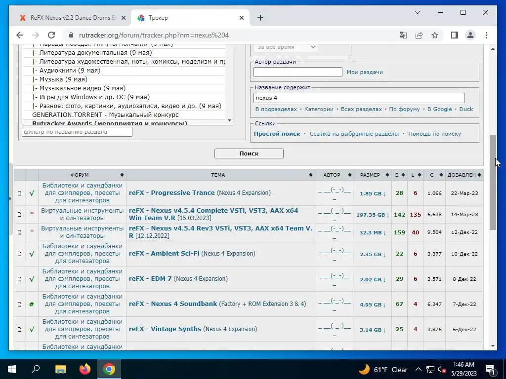Open 'Помощь по поиску' link
This screenshot has height=379, width=506.
[434, 134]
